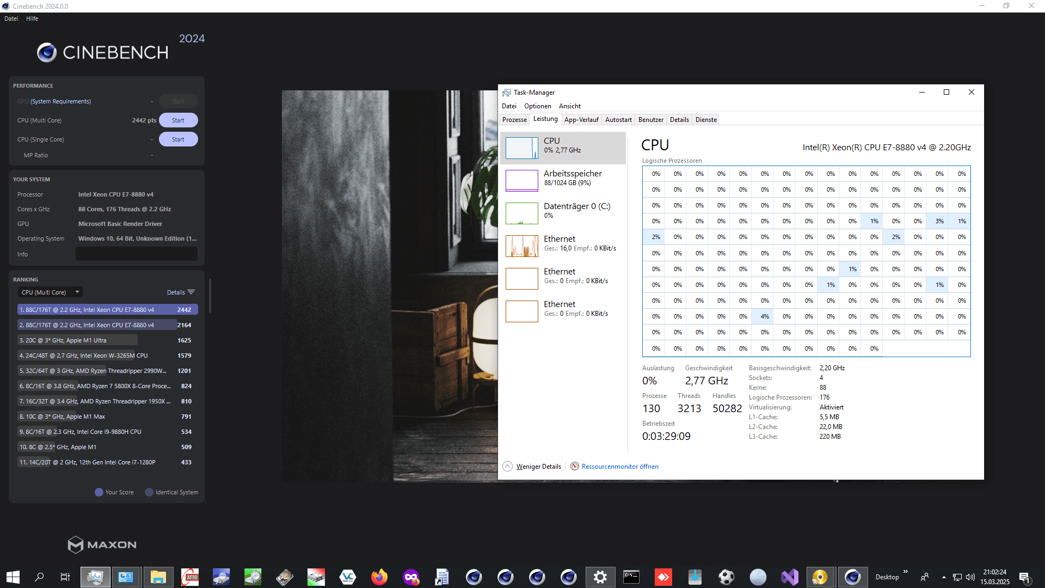Click the Ressourcenmonitor icon in Task-Manager
Viewport: 1045px width, 588px height.
coord(574,467)
